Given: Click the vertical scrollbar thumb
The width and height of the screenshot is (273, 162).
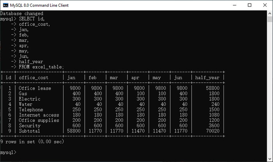Looking at the screenshot, I should click(270, 19).
